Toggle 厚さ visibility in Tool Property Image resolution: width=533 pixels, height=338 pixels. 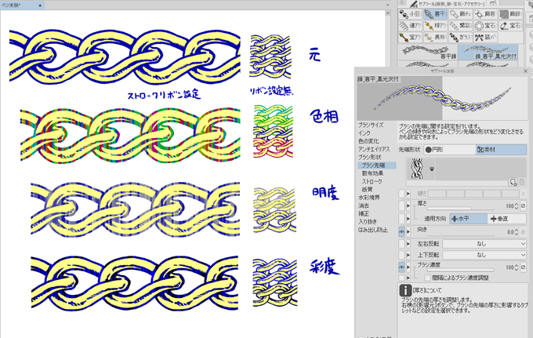click(x=401, y=205)
